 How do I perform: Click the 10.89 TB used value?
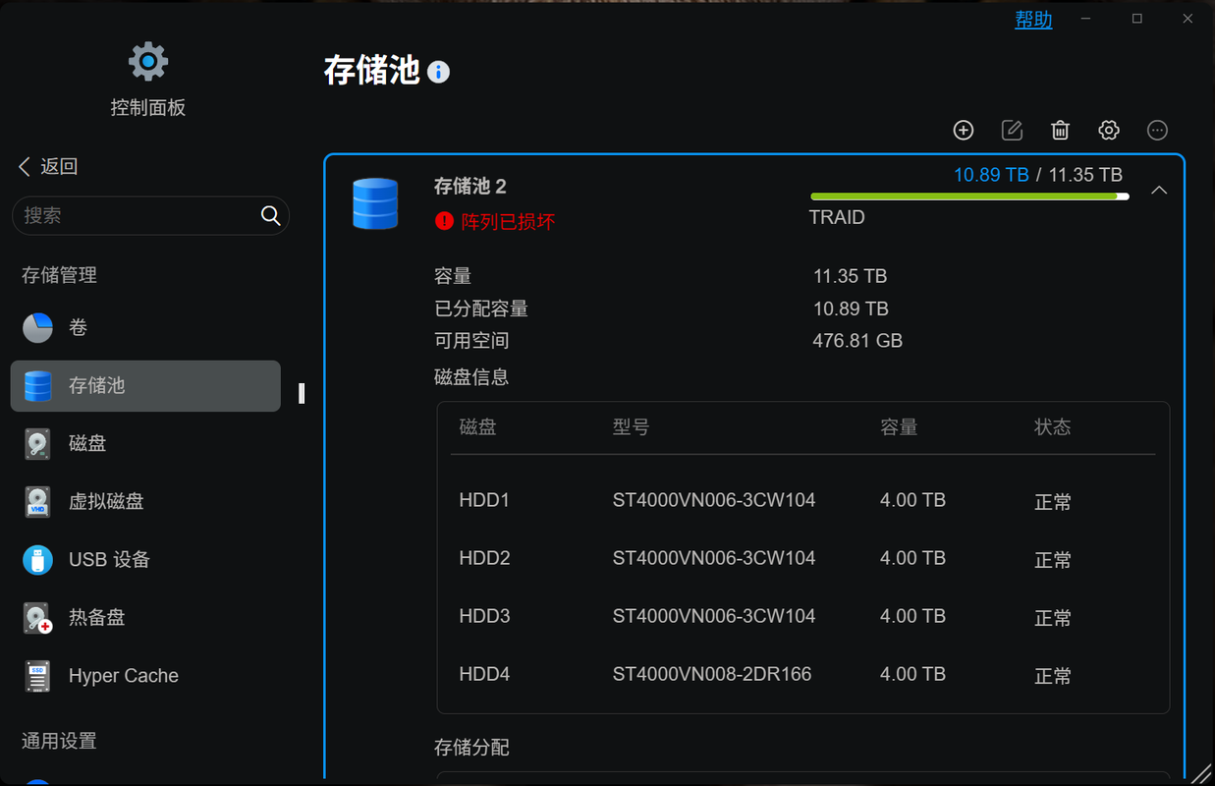(x=991, y=175)
